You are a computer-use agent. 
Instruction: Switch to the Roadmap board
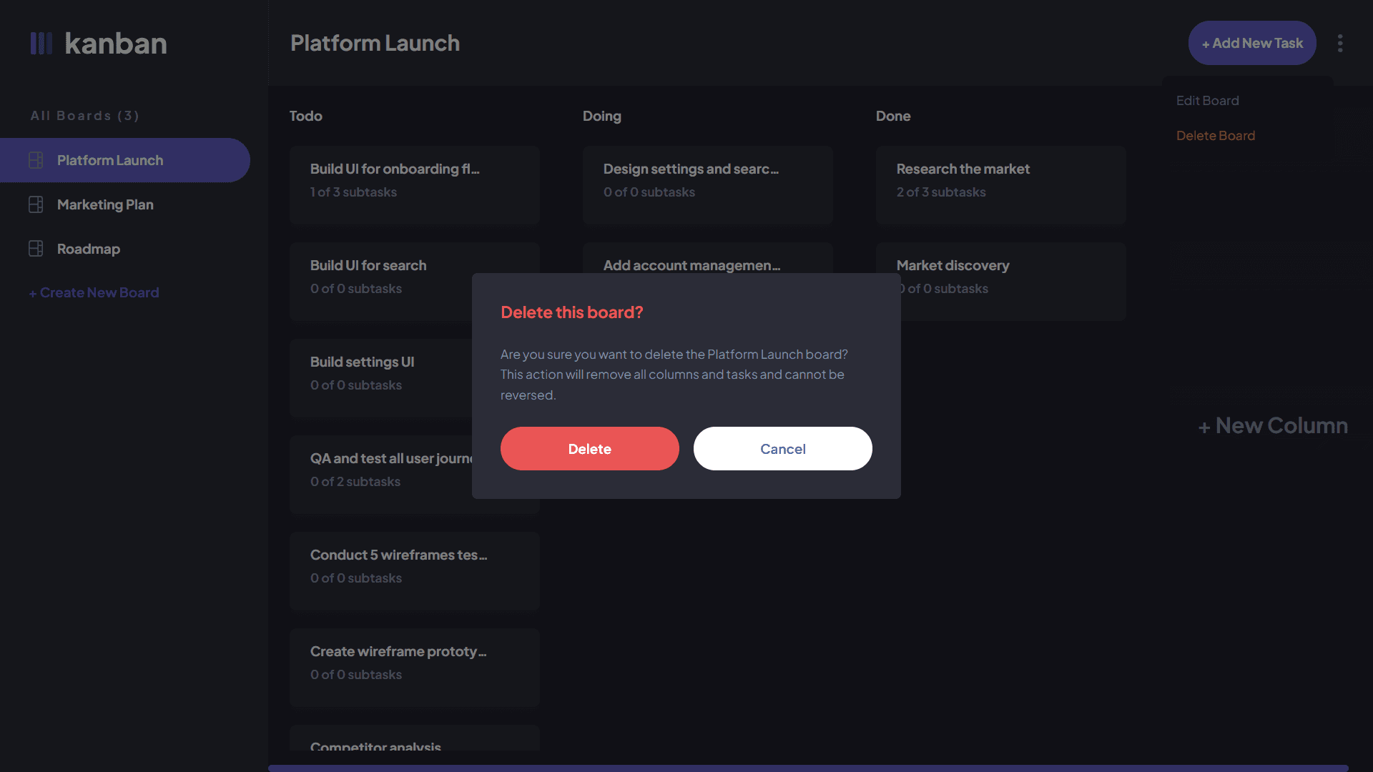click(x=89, y=249)
